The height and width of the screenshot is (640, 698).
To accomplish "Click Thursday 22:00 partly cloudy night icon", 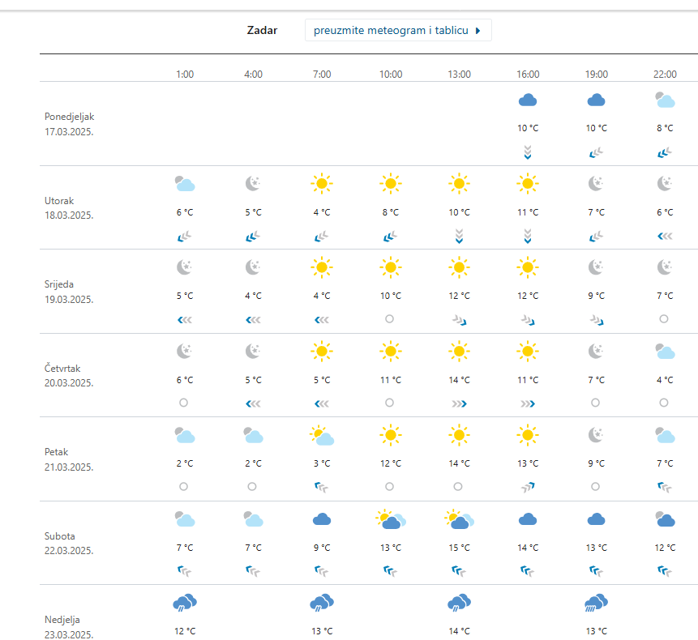I will click(665, 352).
